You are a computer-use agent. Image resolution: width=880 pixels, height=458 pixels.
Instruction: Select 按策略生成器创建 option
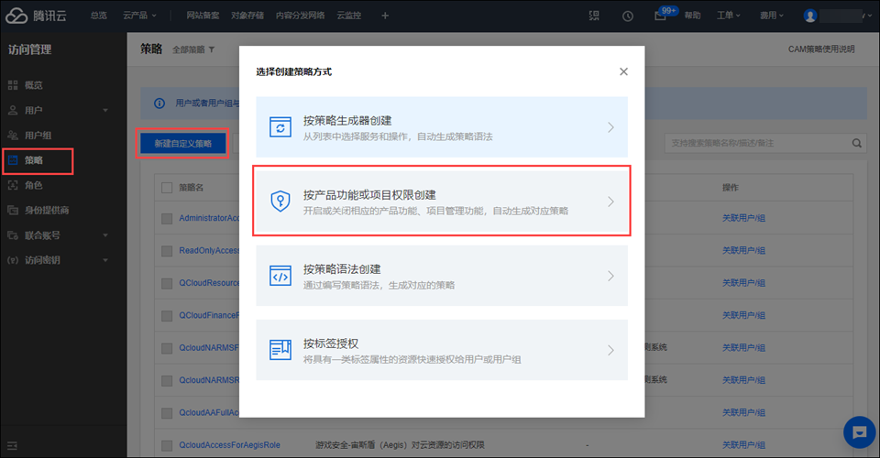442,127
